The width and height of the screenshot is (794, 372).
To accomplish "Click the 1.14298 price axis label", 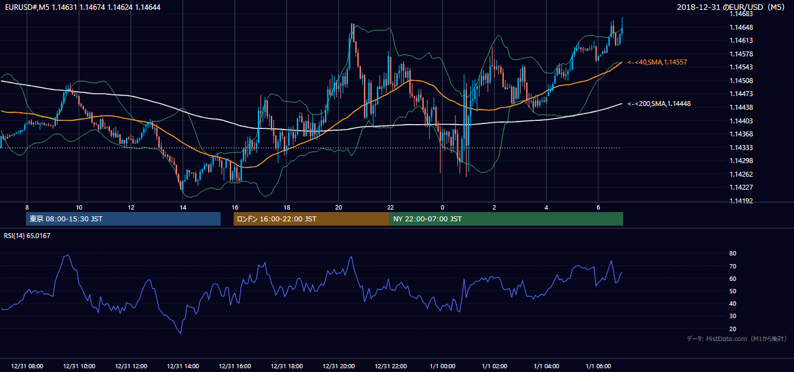I will (x=741, y=161).
